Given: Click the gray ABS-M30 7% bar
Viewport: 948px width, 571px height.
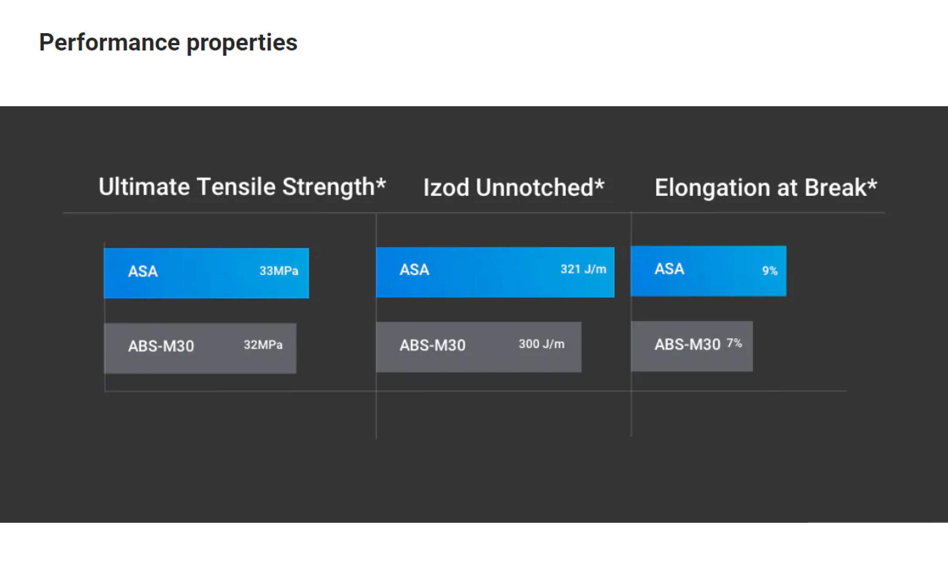Looking at the screenshot, I should 692,346.
